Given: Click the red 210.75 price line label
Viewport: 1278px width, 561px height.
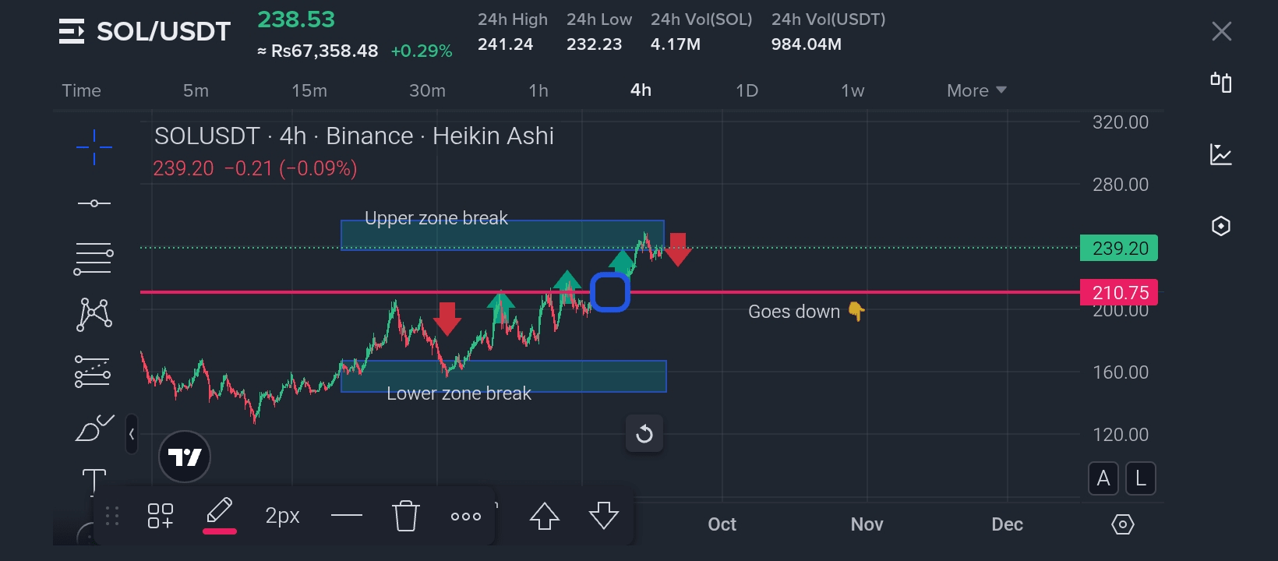Looking at the screenshot, I should pyautogui.click(x=1119, y=292).
